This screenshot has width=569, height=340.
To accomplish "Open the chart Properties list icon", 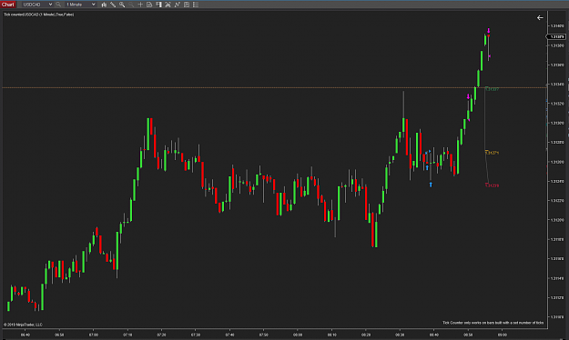I will [x=196, y=5].
